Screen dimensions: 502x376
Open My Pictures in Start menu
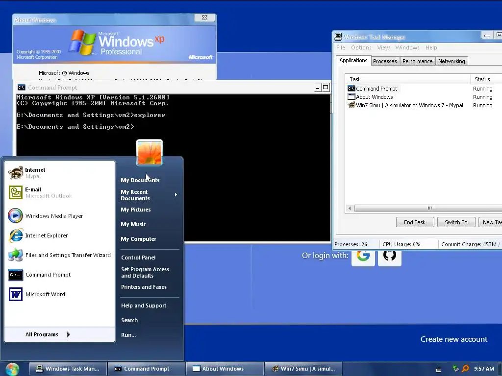pyautogui.click(x=136, y=210)
